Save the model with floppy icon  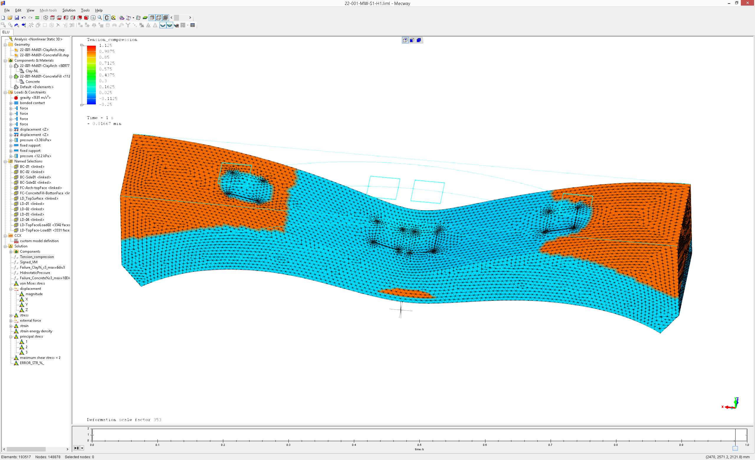tap(17, 18)
